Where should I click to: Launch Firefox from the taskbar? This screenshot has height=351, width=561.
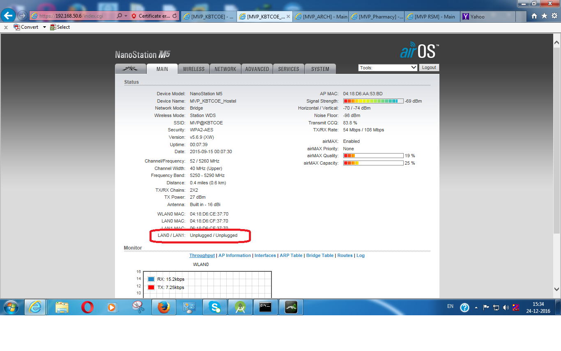click(x=163, y=307)
